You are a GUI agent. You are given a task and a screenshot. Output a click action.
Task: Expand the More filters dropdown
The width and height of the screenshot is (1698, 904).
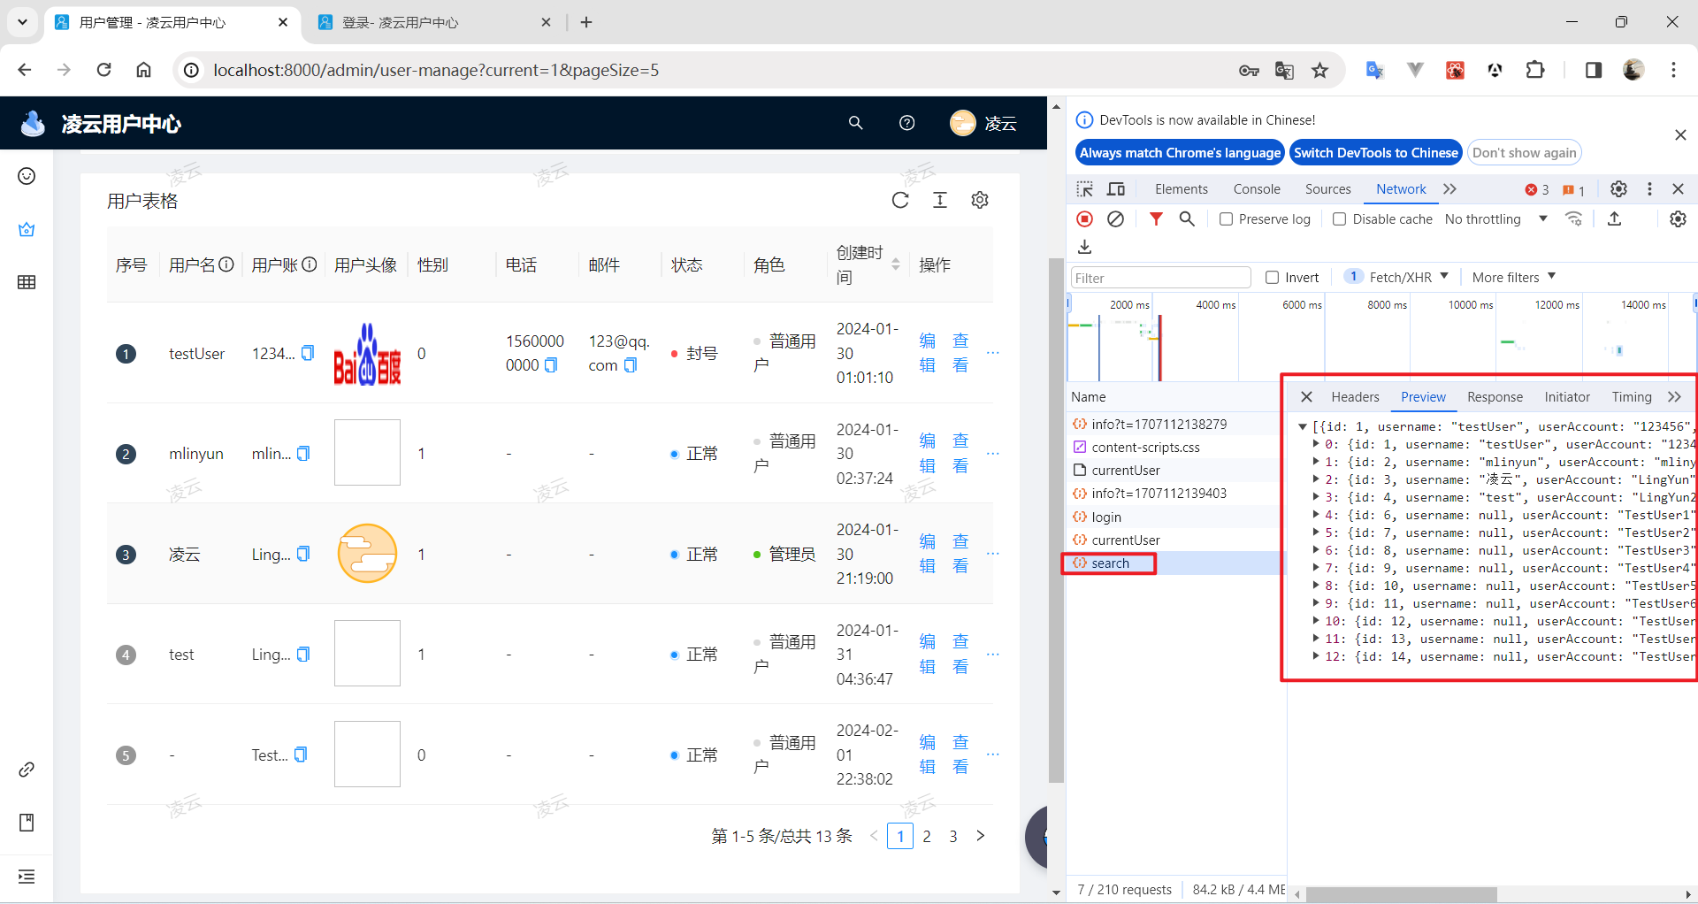[x=1513, y=278]
